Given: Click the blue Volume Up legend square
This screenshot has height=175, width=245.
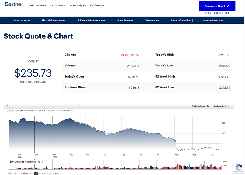Looking at the screenshot, I should [11, 162].
